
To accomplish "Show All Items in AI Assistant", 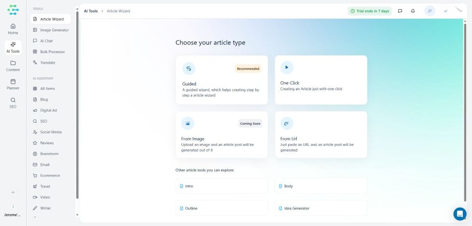I will pyautogui.click(x=51, y=88).
